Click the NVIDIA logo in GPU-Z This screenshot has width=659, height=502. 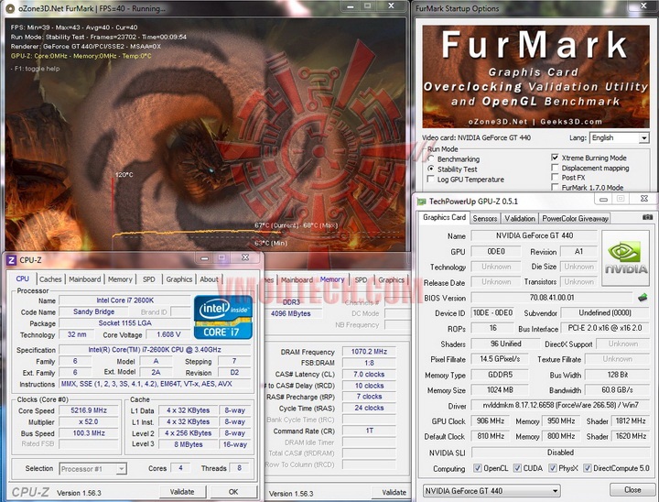pyautogui.click(x=626, y=258)
